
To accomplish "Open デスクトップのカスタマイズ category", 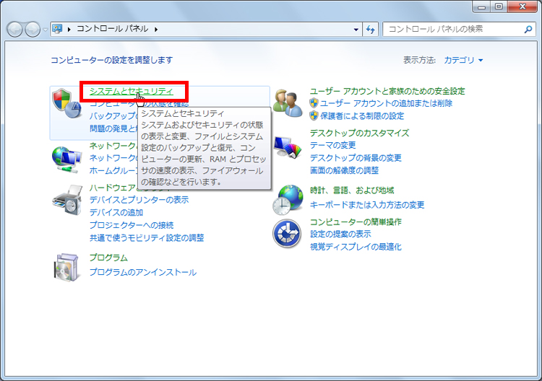I will [359, 133].
